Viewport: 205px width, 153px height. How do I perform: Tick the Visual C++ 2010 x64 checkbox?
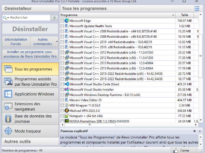click(x=63, y=42)
